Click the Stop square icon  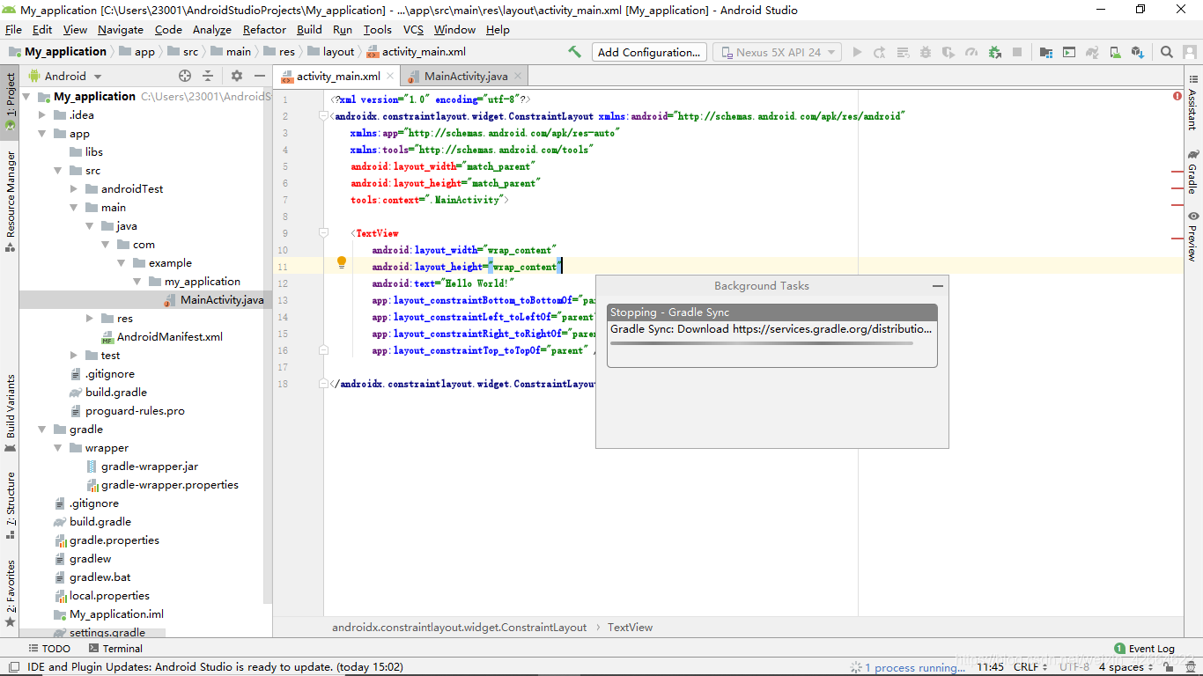point(1017,52)
